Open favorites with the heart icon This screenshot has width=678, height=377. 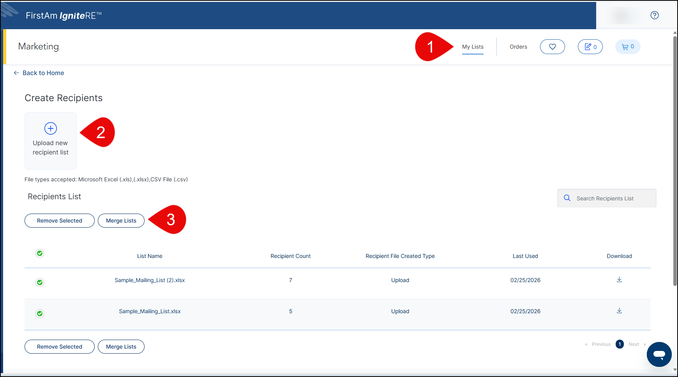coord(552,47)
